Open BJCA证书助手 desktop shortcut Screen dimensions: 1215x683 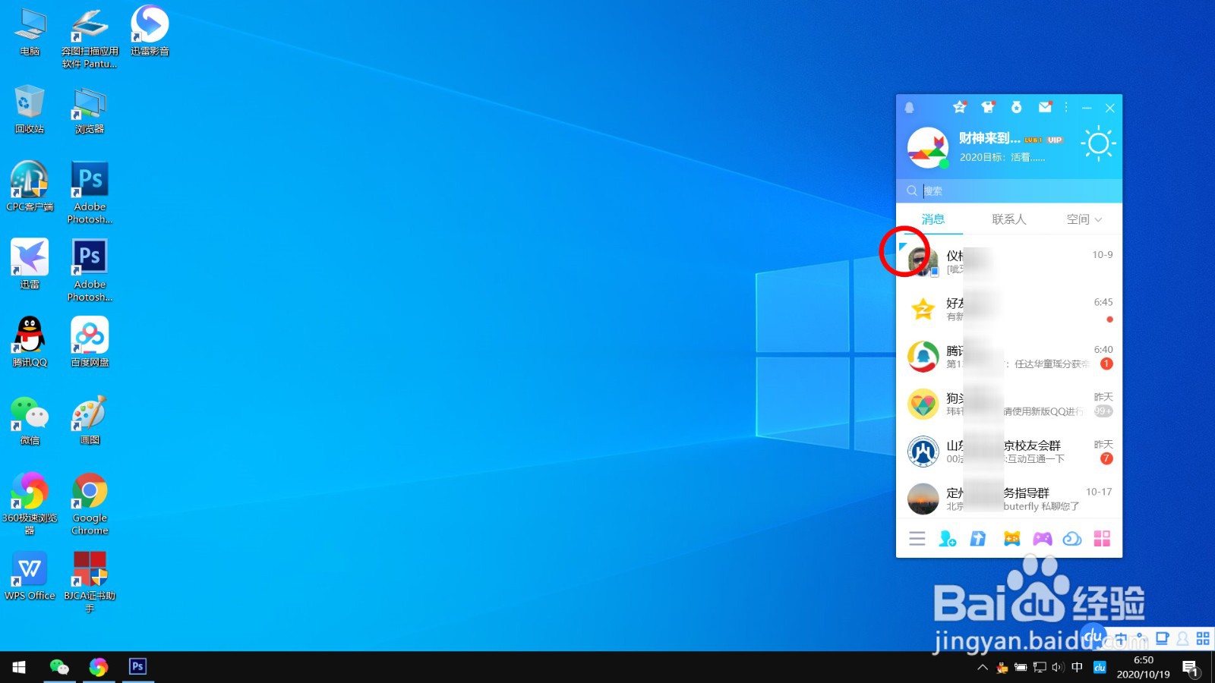[90, 583]
